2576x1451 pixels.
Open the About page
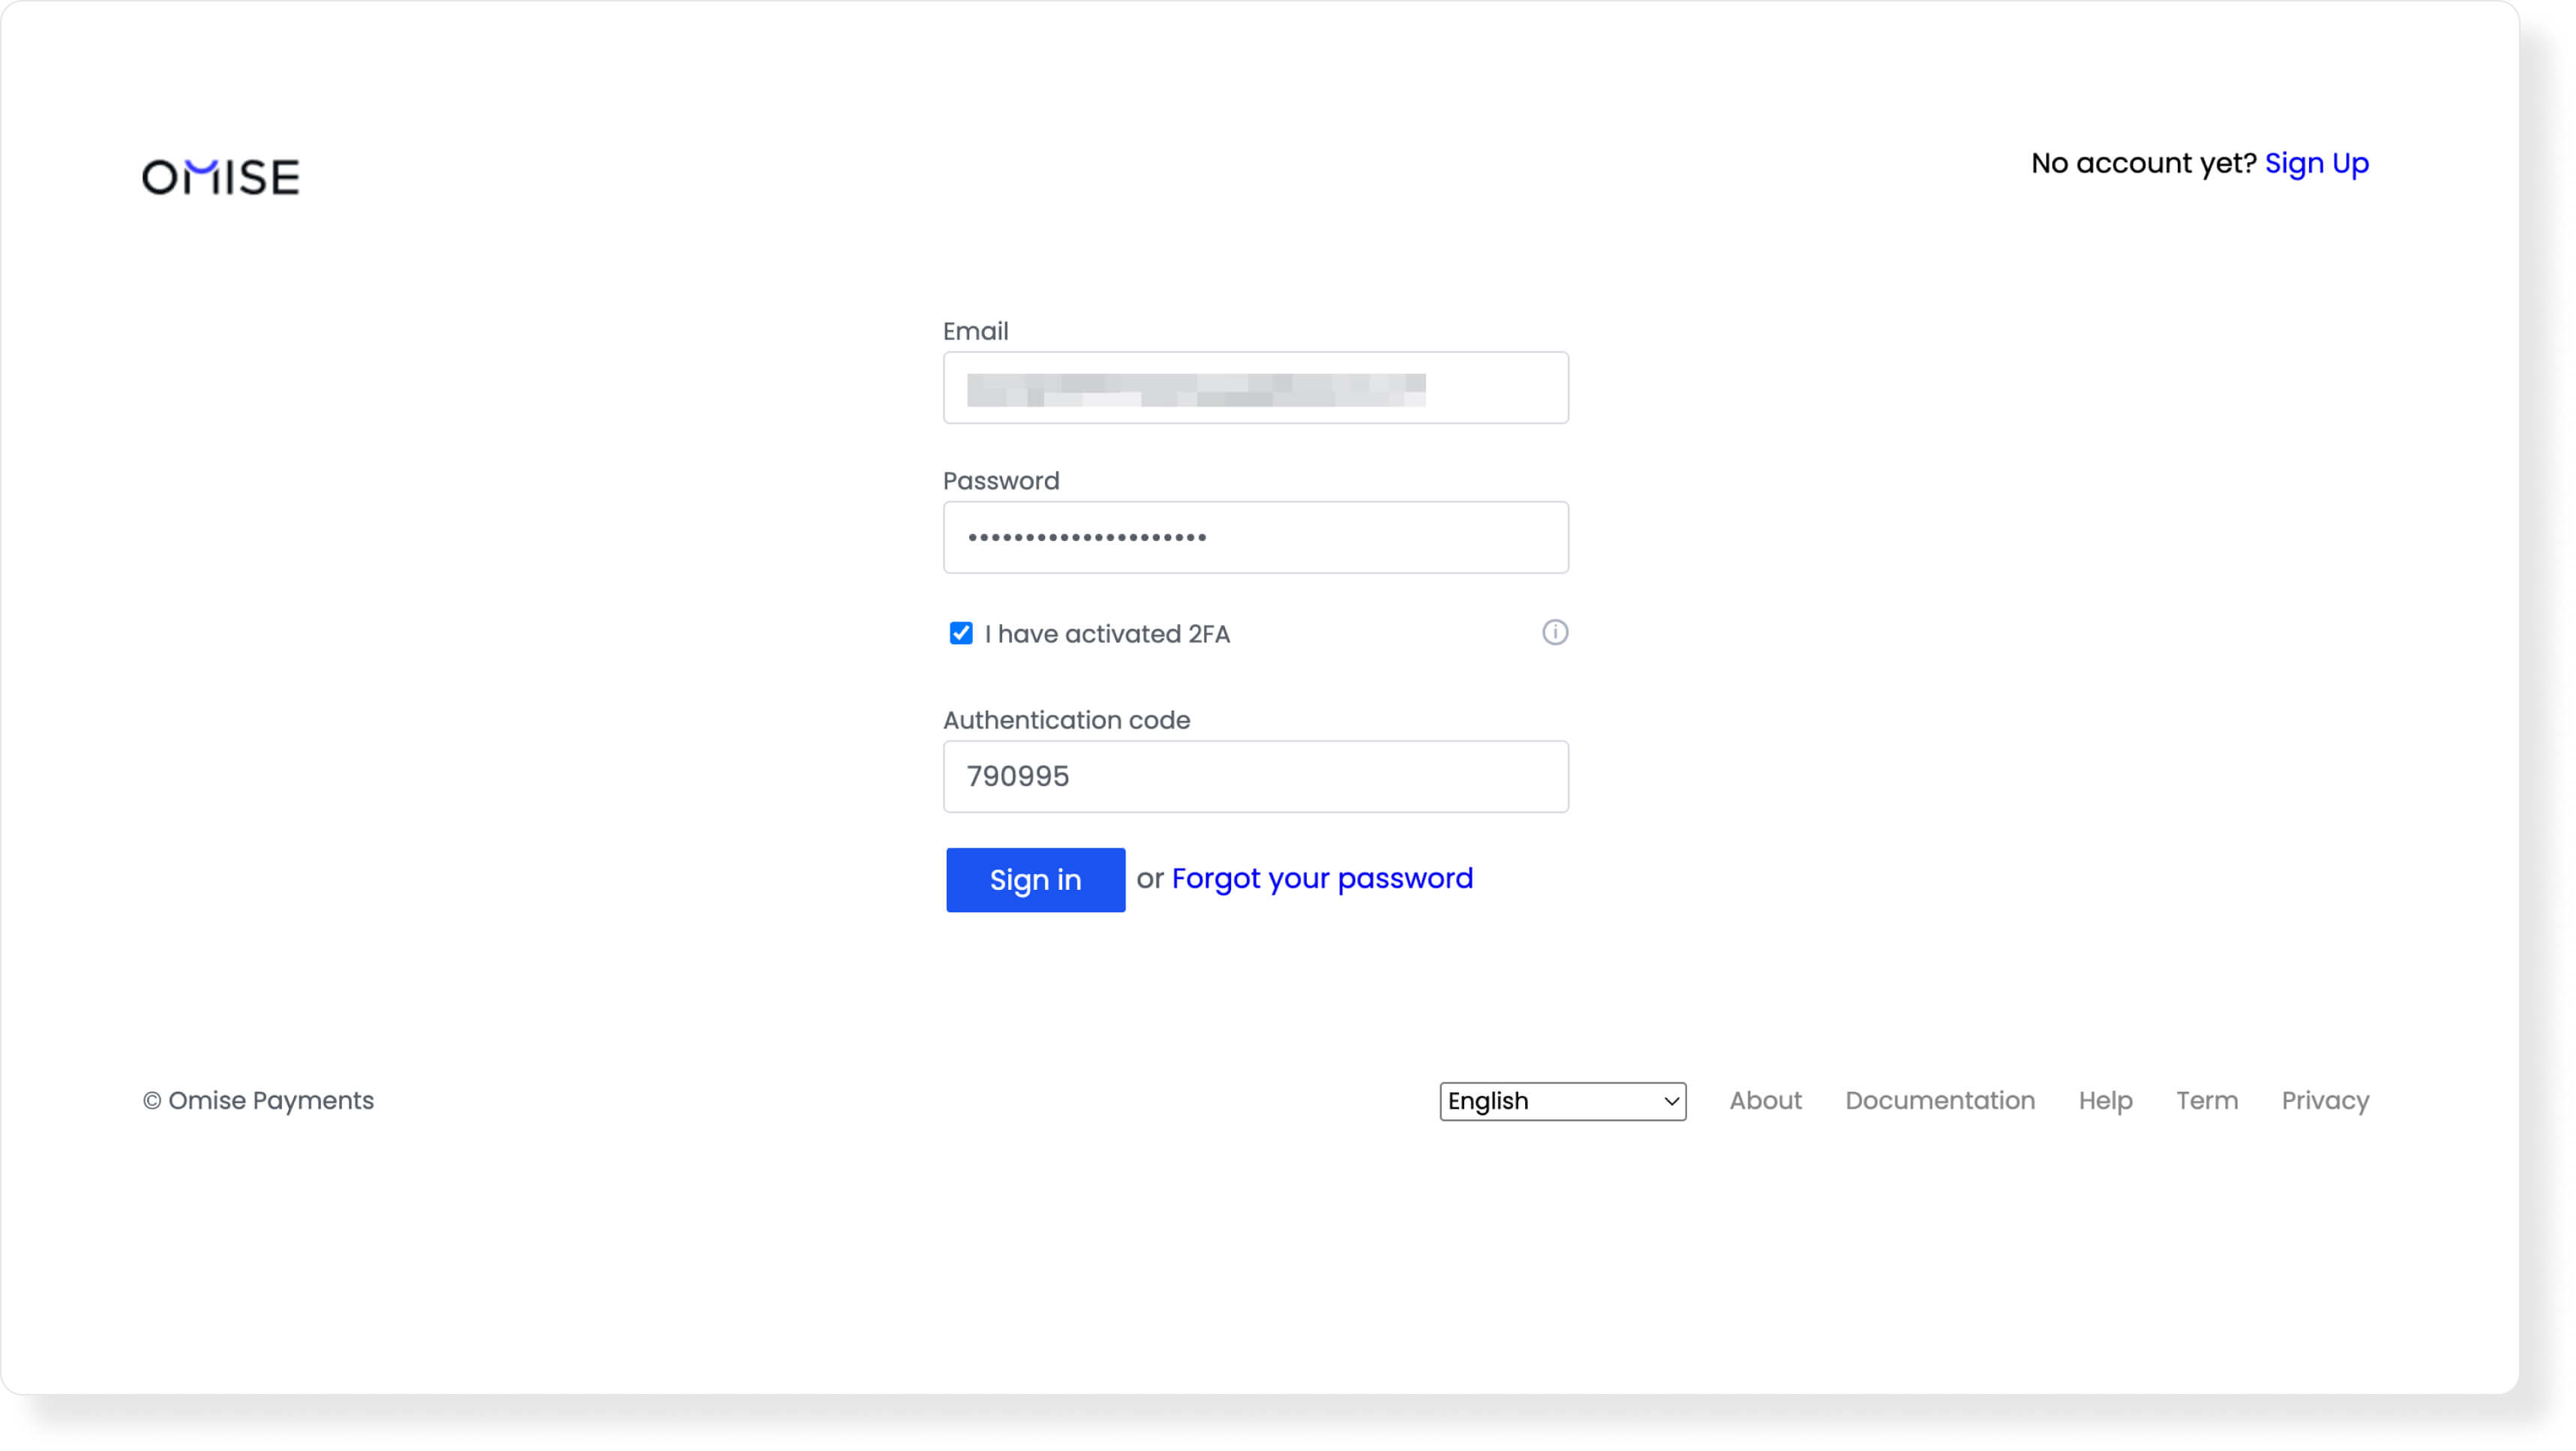point(1764,1100)
